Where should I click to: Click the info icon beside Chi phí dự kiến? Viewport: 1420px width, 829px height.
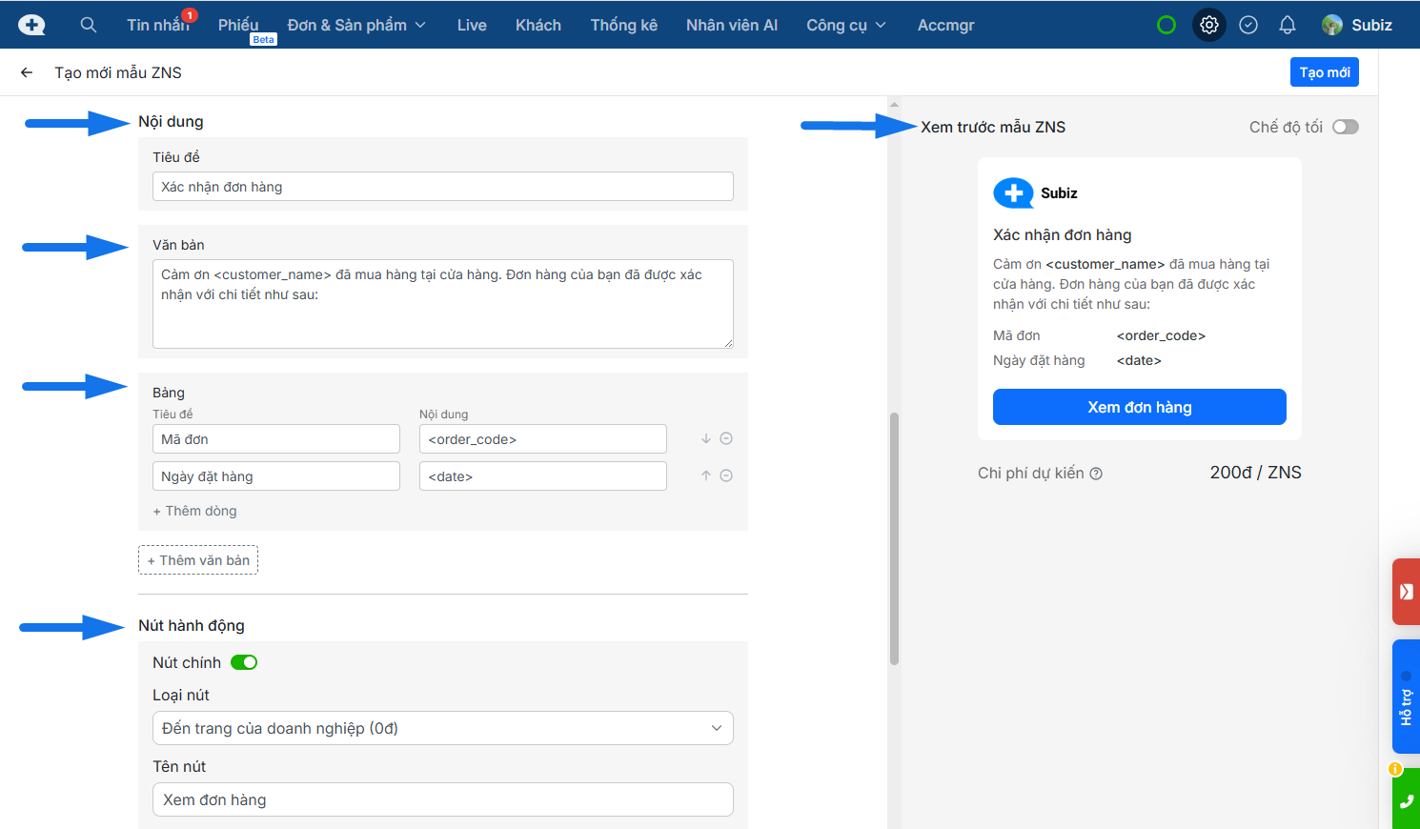coord(1096,474)
